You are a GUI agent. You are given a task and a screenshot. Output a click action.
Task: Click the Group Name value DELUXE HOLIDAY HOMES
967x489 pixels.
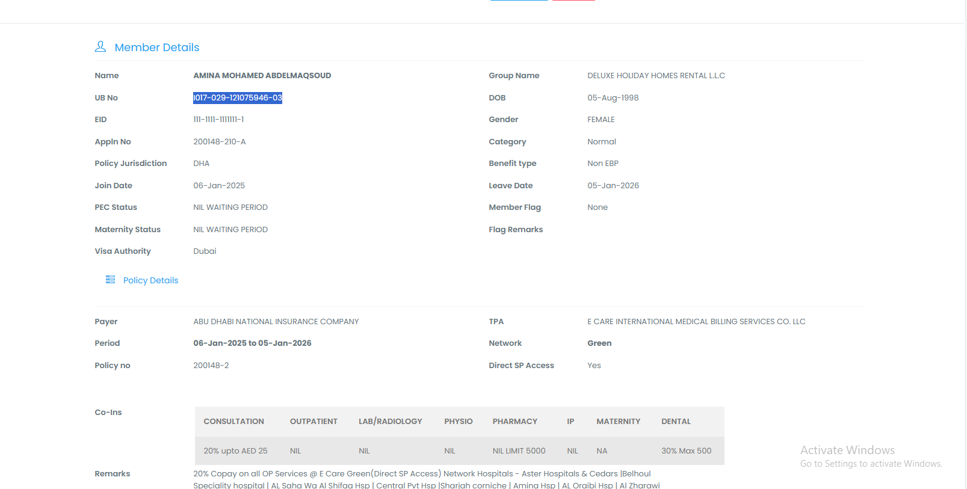[656, 76]
